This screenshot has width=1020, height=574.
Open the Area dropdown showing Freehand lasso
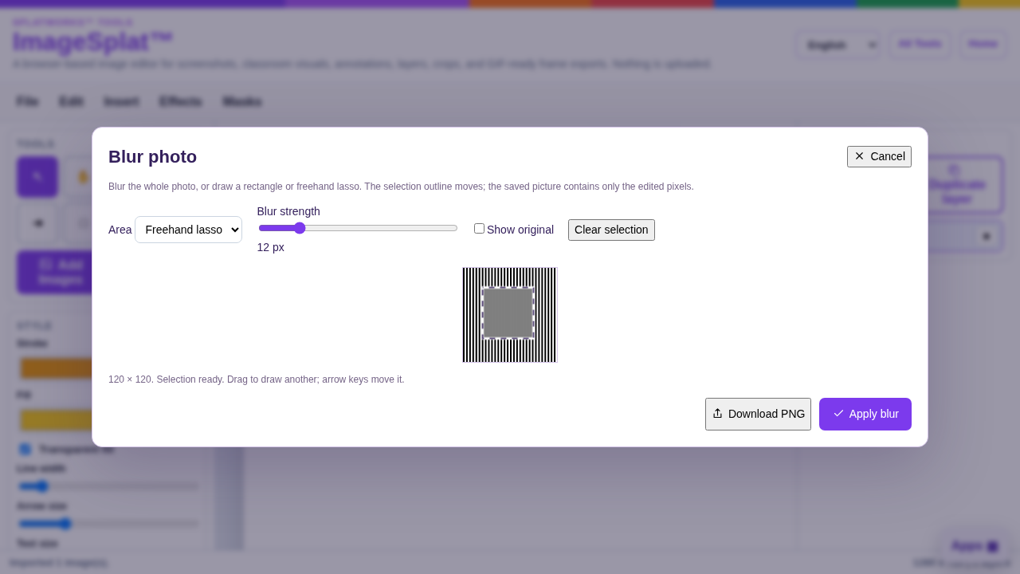point(188,230)
